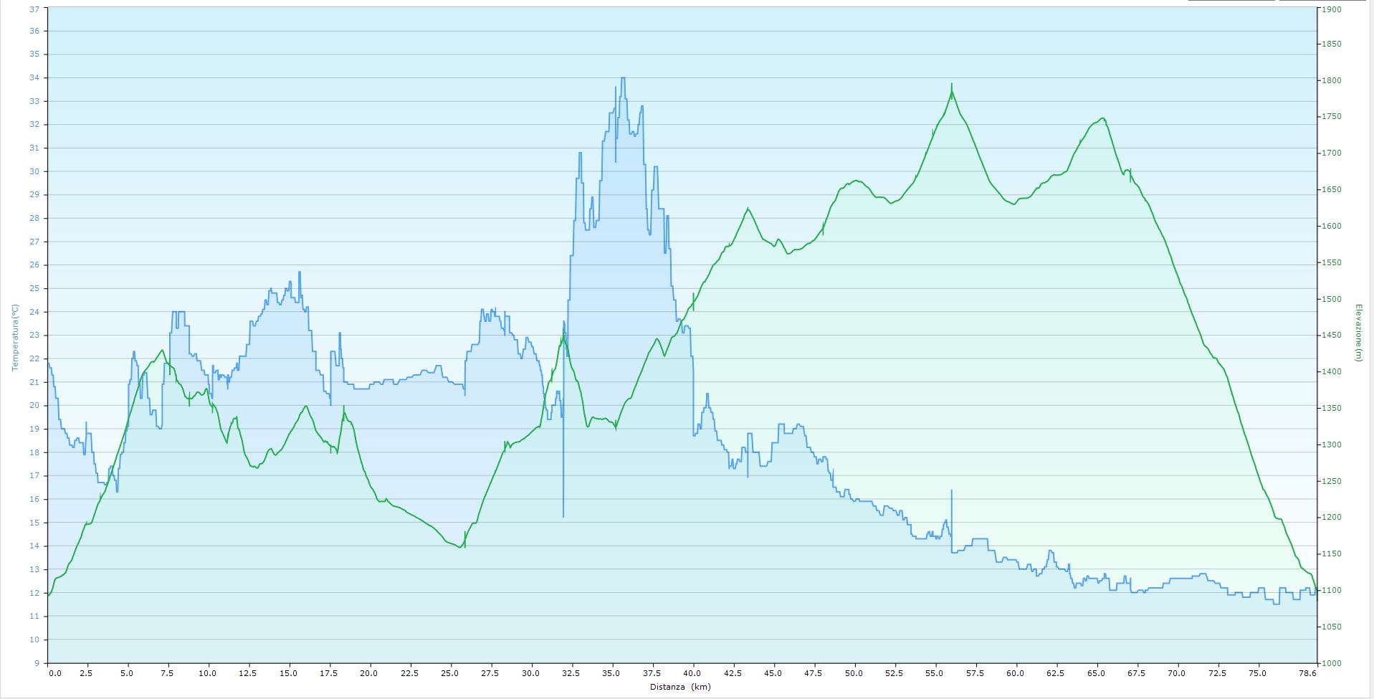
Task: Select the 1000 tick on elevation axis
Action: coord(1331,663)
